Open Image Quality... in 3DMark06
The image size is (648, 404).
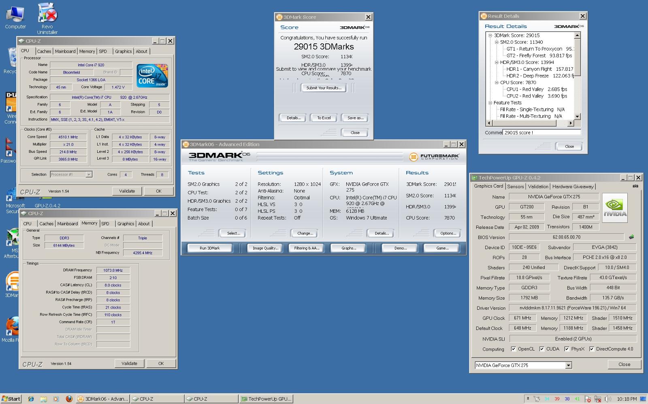(x=265, y=248)
